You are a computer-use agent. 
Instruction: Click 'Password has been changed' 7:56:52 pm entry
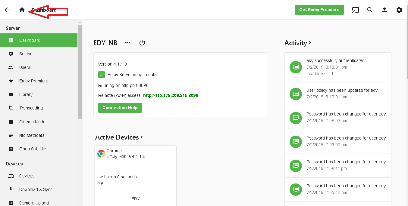pos(338,141)
